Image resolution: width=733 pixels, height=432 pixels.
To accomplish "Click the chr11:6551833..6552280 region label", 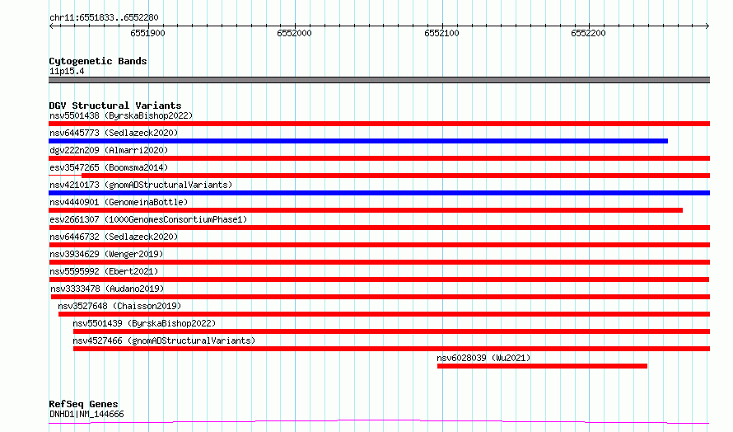I will 104,17.
